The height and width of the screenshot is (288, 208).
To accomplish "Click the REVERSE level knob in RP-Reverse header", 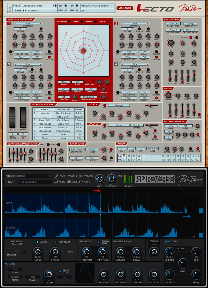I will 111,179.
